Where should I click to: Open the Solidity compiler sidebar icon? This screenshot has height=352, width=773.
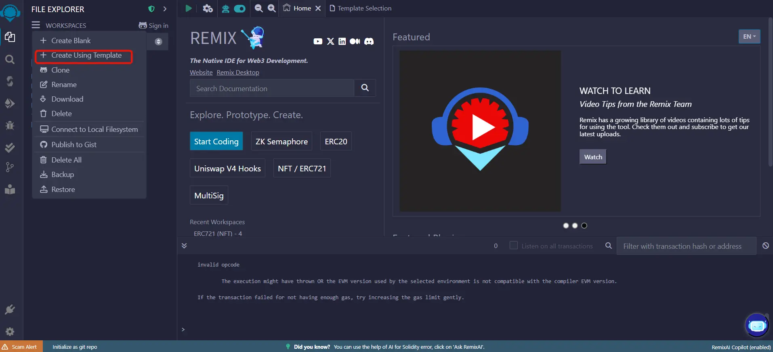10,81
